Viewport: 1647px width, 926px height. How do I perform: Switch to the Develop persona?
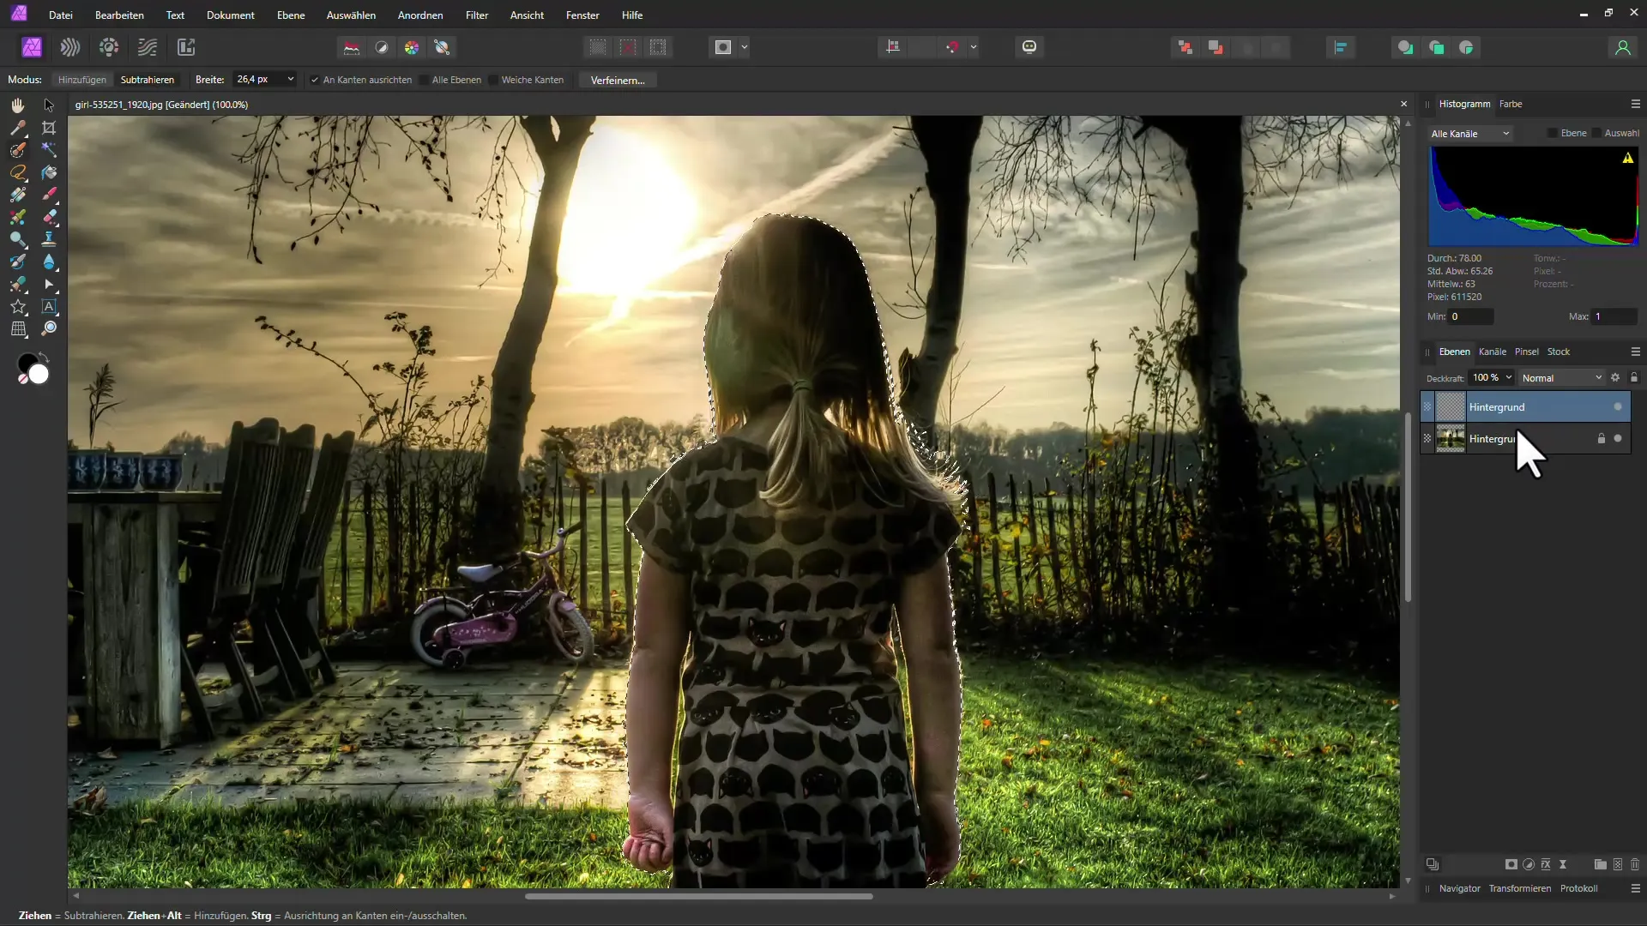point(109,47)
